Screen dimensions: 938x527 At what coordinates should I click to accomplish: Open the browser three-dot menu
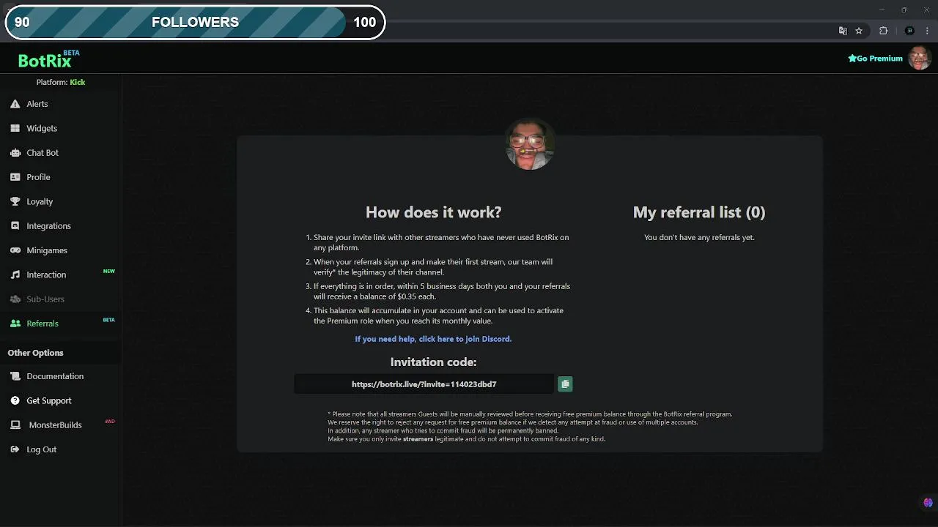[927, 31]
